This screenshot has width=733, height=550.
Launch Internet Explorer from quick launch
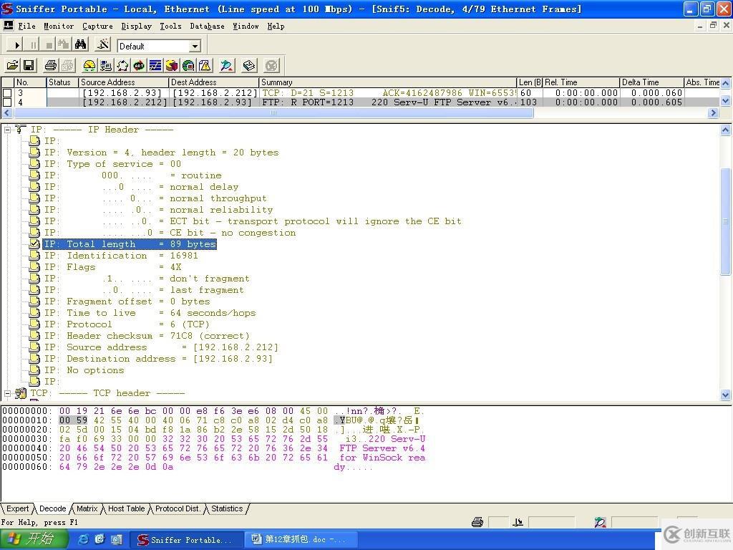[83, 539]
